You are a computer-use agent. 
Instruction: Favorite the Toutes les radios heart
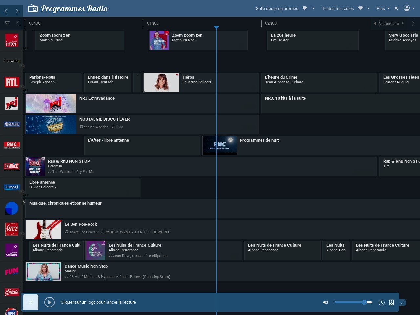coord(360,8)
